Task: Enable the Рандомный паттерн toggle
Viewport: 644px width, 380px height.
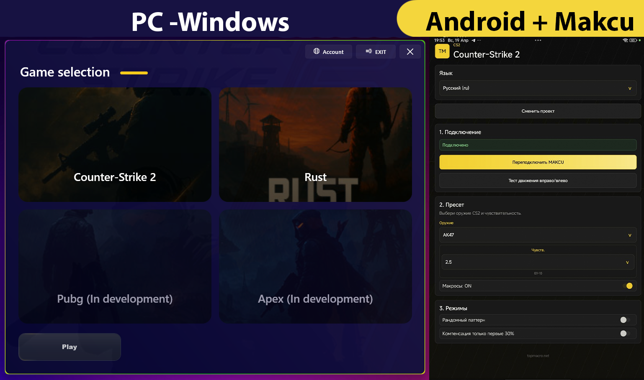Action: tap(625, 320)
